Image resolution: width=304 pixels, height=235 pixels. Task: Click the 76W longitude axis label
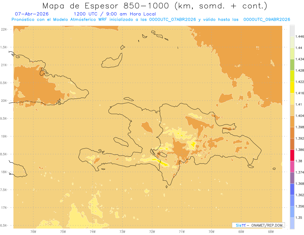pos(33,231)
